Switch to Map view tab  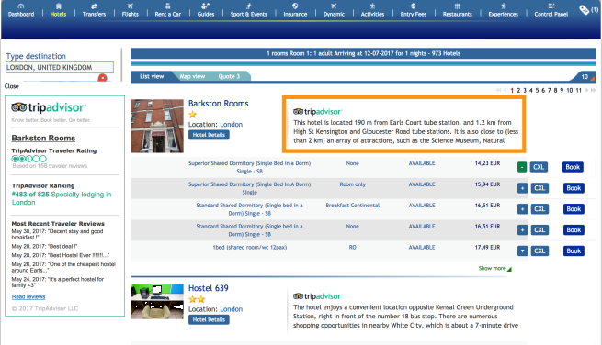pos(192,76)
